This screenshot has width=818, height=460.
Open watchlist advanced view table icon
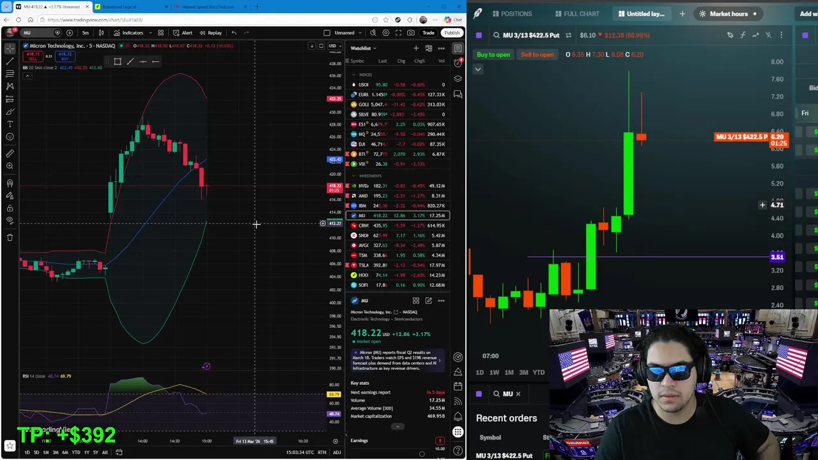click(429, 48)
